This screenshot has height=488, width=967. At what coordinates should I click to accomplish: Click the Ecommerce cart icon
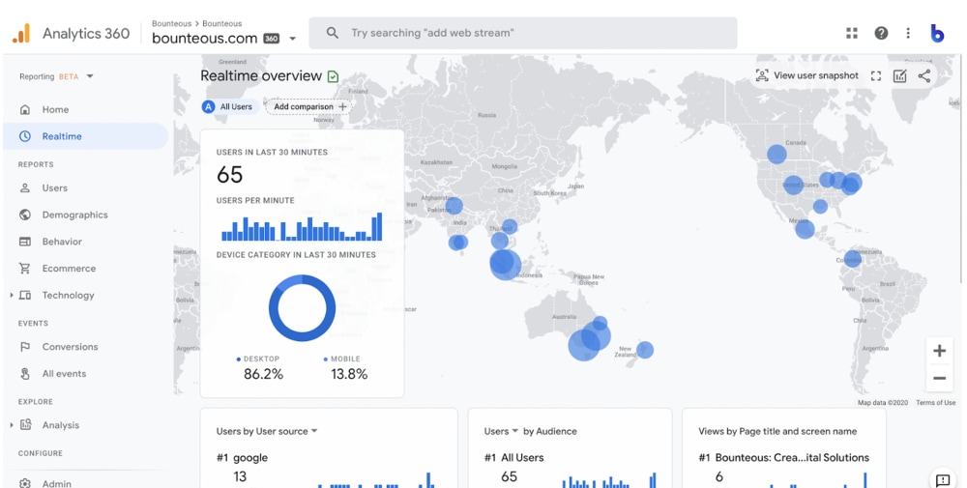pos(25,268)
